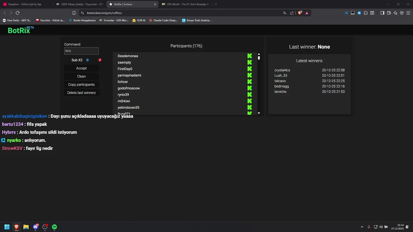Open the Brave Leo AI sparkle icon
Viewport: 413px width, 232px height.
pos(395,13)
